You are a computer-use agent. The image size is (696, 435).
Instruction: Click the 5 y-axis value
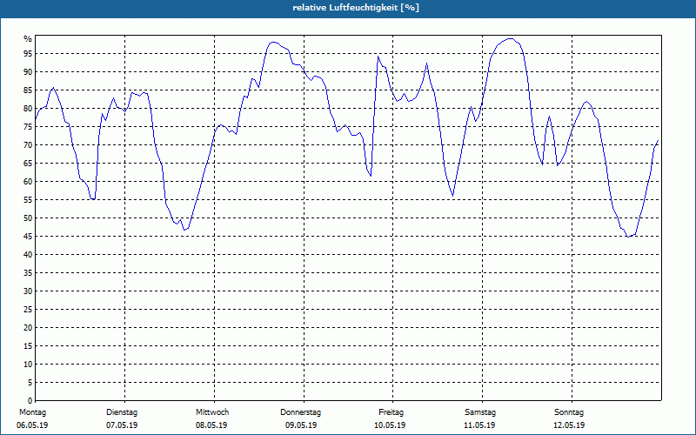[30, 382]
